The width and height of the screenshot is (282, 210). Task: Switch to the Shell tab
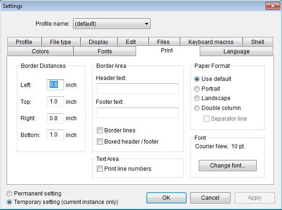tap(258, 42)
